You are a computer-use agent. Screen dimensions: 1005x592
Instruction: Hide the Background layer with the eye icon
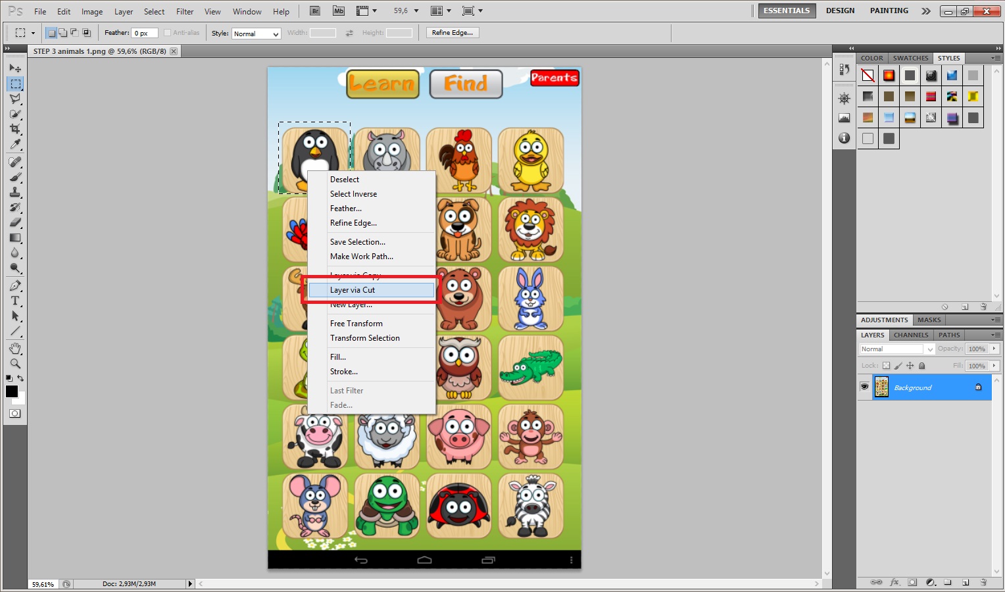click(x=864, y=387)
